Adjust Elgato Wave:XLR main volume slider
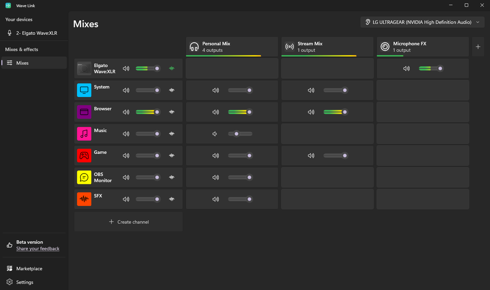The image size is (490, 290). pyautogui.click(x=148, y=69)
